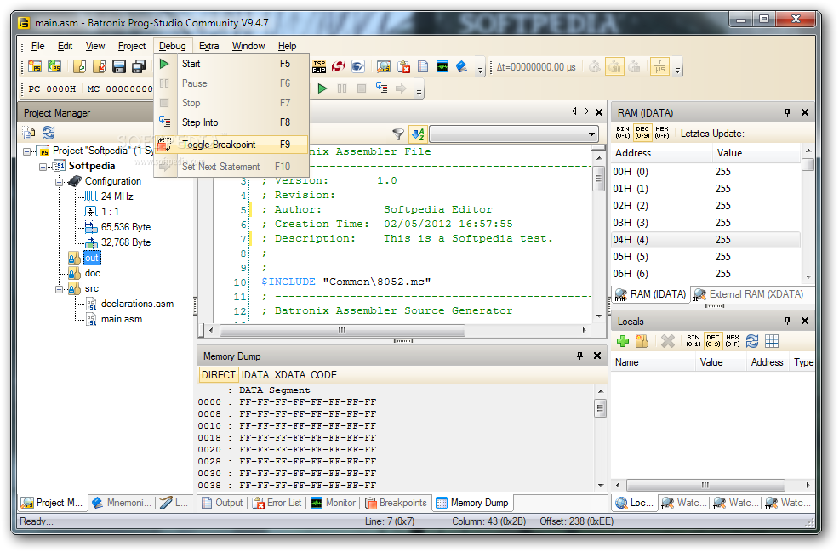Select the doc folder in tree
839x552 pixels.
tap(92, 273)
